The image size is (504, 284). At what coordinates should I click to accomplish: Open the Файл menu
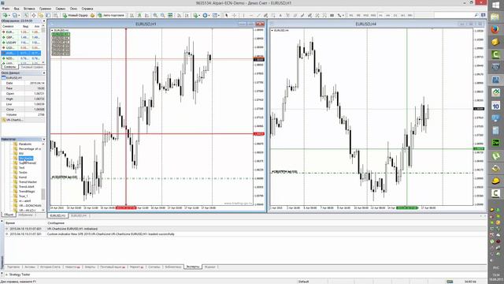coord(6,9)
